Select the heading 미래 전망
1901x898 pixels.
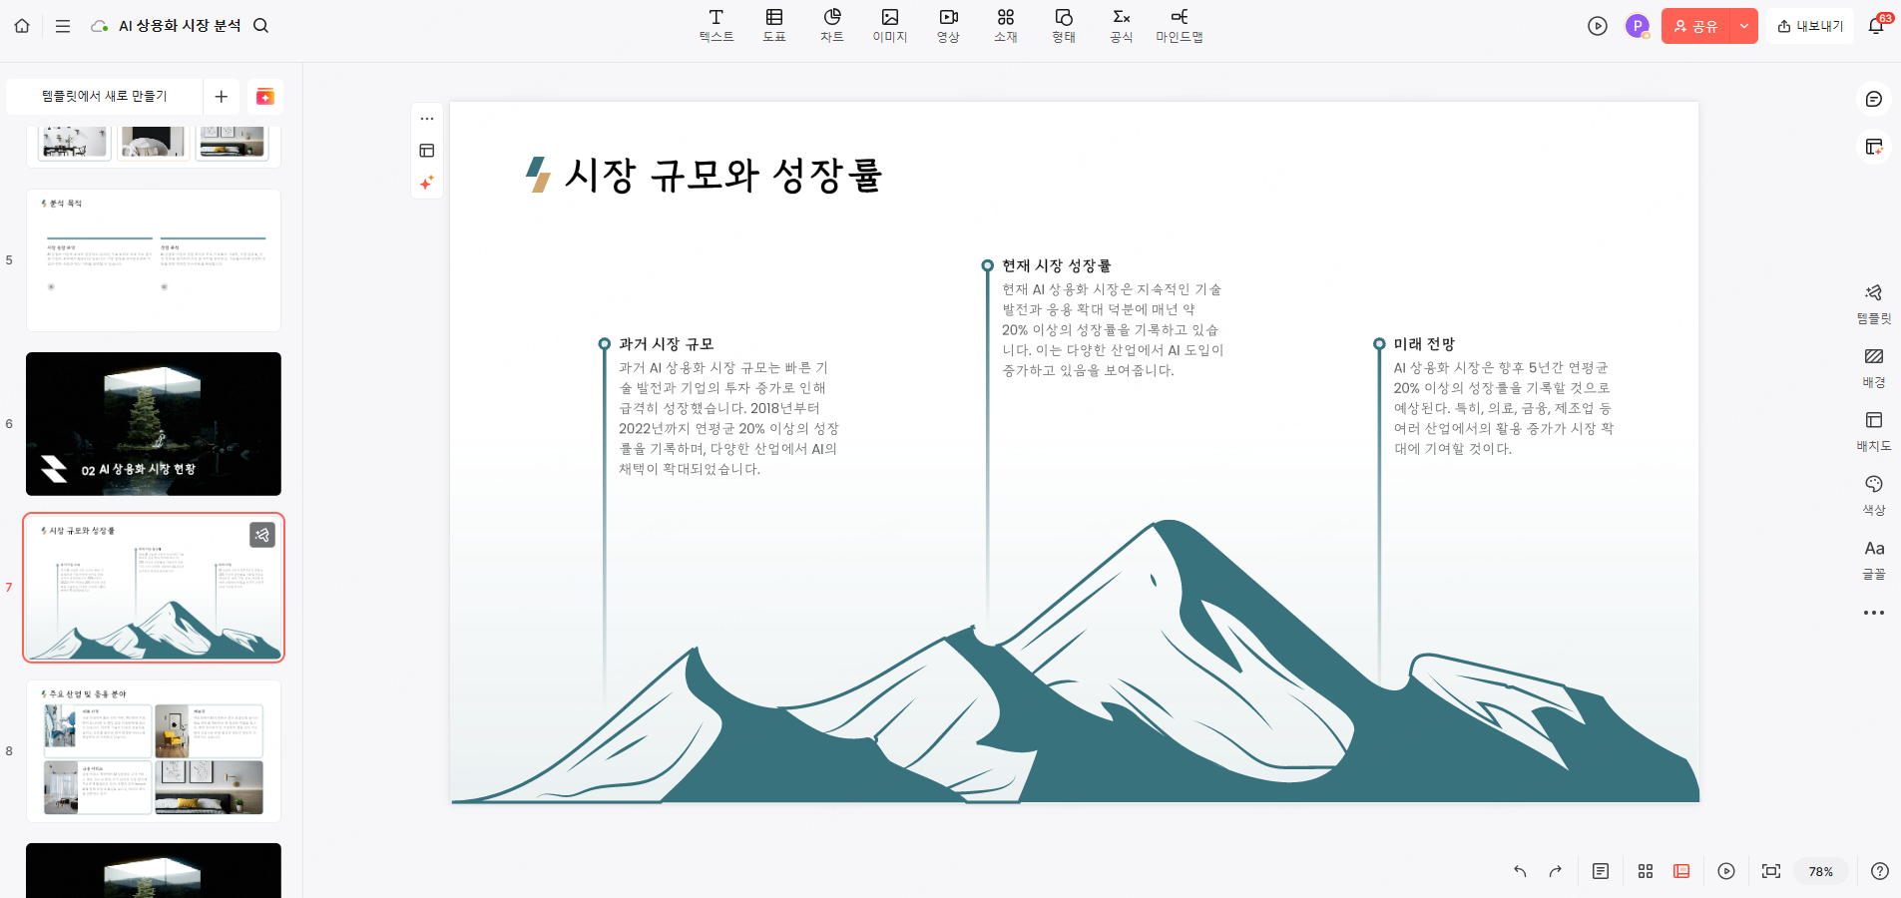1425,344
